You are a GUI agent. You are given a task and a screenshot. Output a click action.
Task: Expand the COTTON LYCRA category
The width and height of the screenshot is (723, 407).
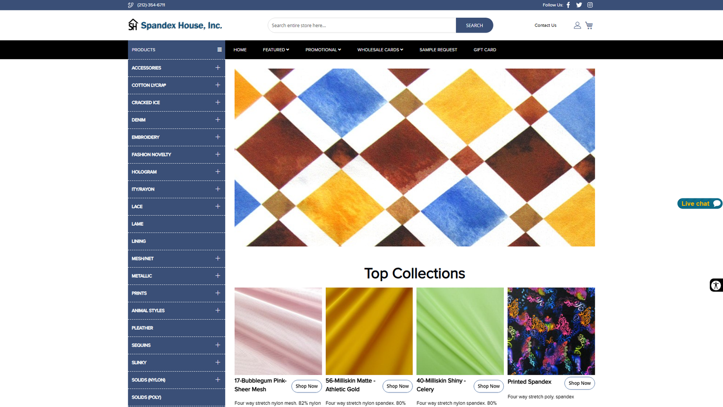[217, 85]
